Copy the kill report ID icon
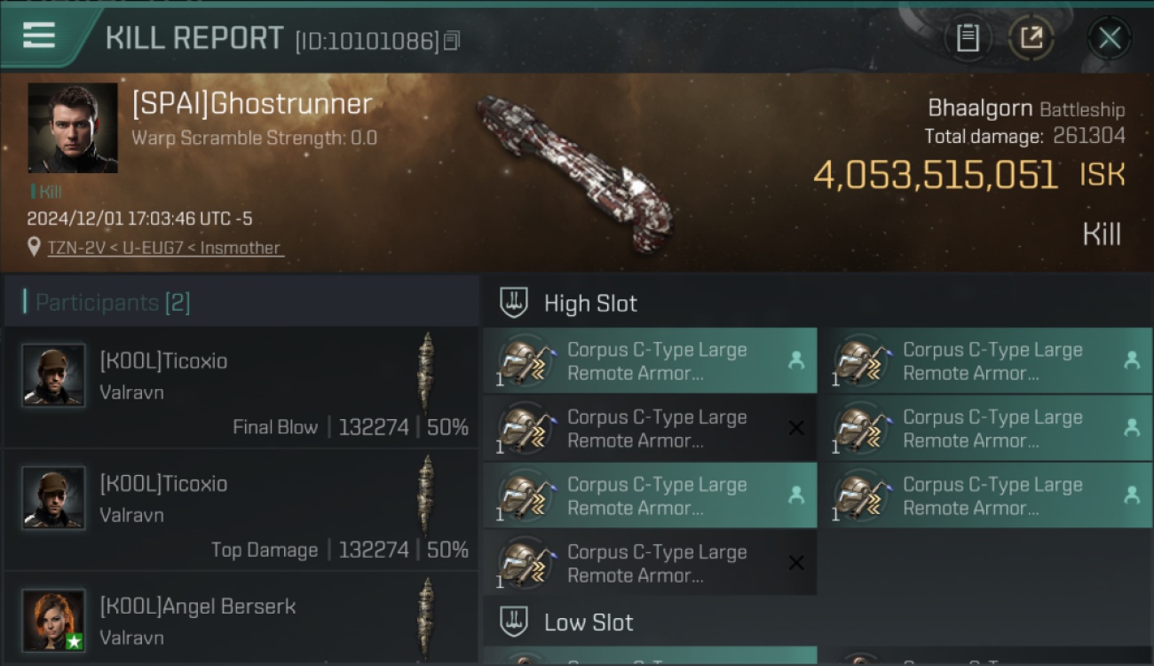Viewport: 1154px width, 666px height. (452, 41)
